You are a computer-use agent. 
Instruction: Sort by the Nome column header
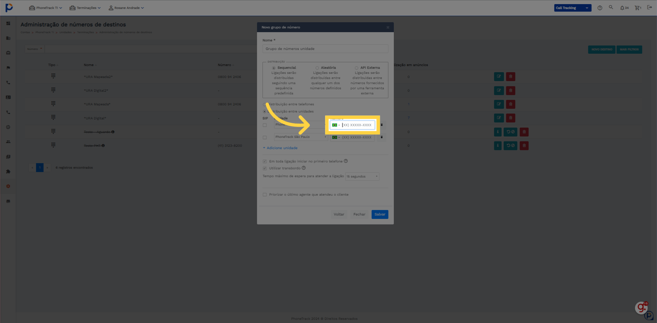90,65
